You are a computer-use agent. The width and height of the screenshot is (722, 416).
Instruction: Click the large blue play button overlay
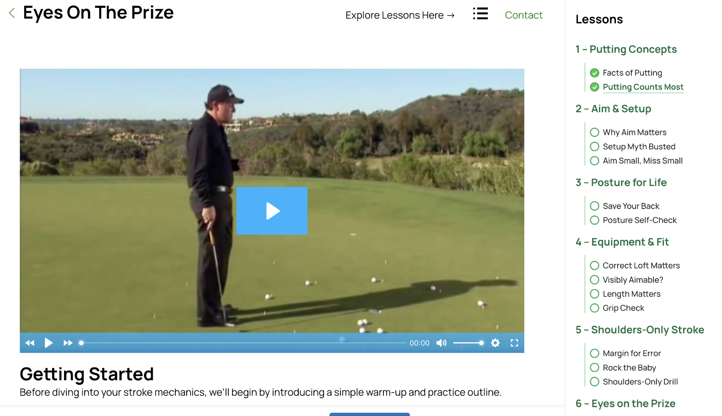click(x=272, y=211)
